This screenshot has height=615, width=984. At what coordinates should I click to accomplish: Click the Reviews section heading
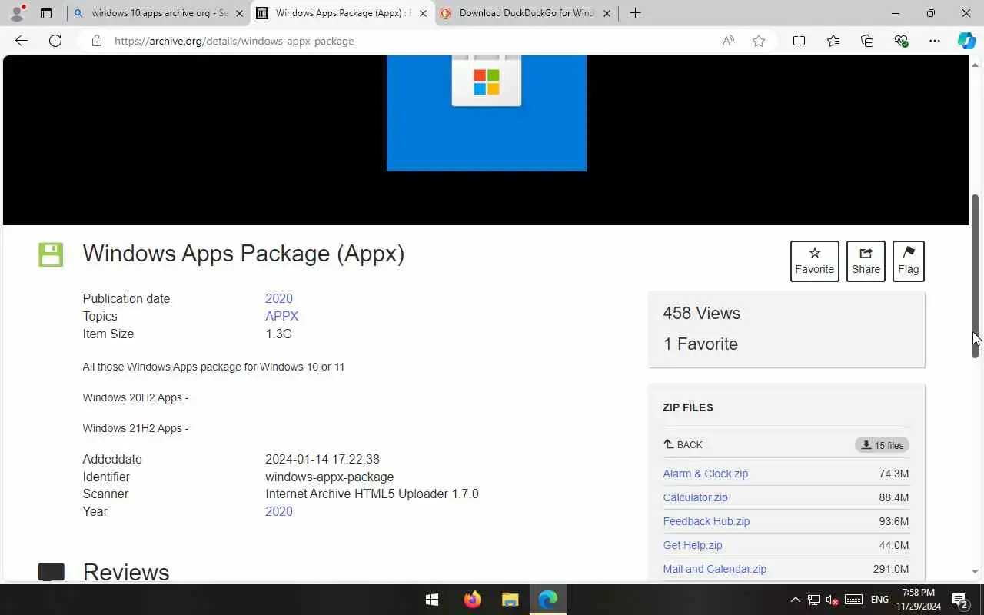(126, 572)
